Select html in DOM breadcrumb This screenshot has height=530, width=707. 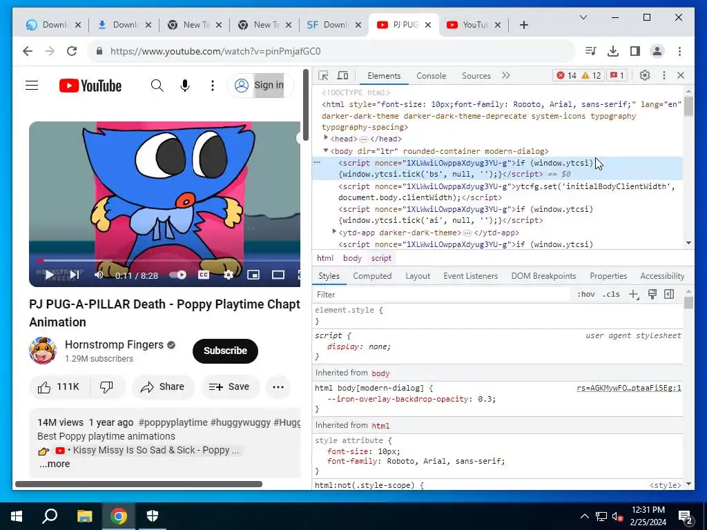click(x=325, y=258)
